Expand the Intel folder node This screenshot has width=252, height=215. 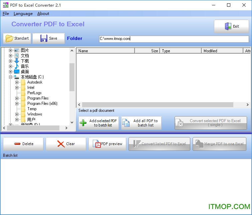point(17,88)
